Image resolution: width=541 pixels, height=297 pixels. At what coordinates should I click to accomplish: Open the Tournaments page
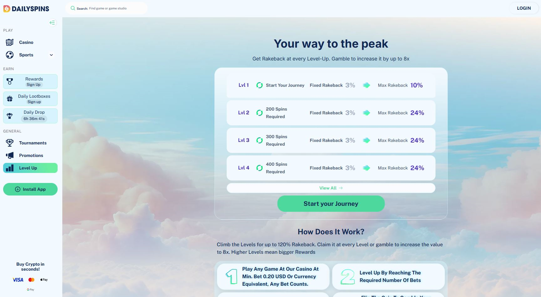[x=33, y=143]
